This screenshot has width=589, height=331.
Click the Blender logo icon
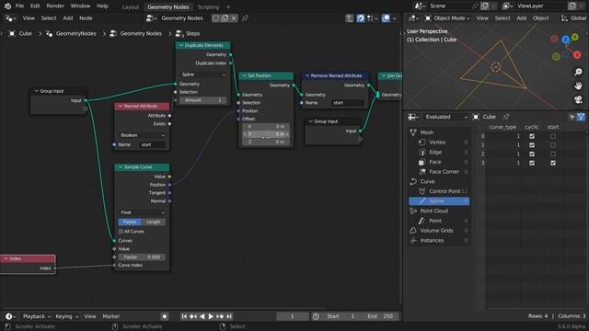[x=7, y=6]
